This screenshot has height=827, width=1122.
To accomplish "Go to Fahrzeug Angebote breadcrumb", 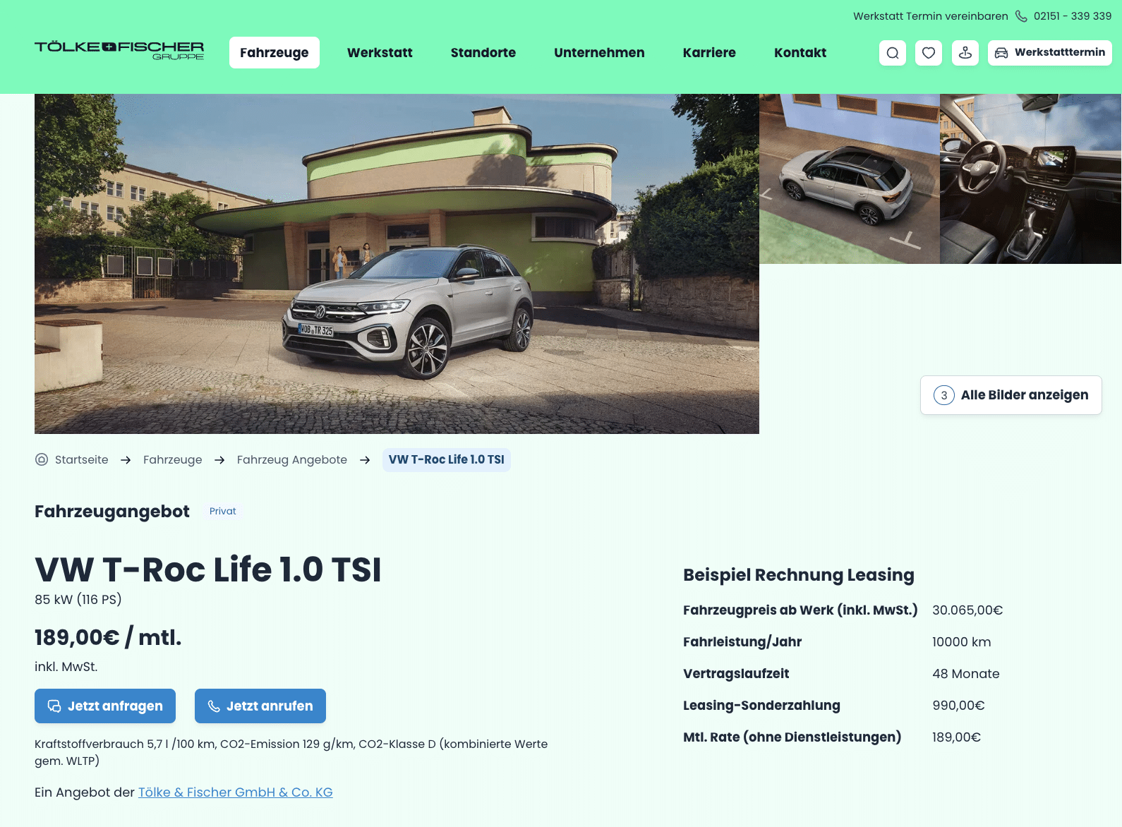I will (x=292, y=459).
